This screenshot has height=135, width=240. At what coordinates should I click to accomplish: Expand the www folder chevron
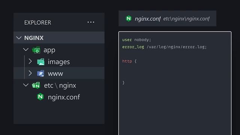30,73
